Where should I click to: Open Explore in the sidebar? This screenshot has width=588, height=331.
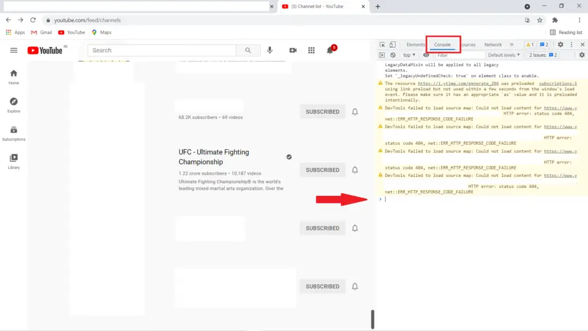point(14,105)
